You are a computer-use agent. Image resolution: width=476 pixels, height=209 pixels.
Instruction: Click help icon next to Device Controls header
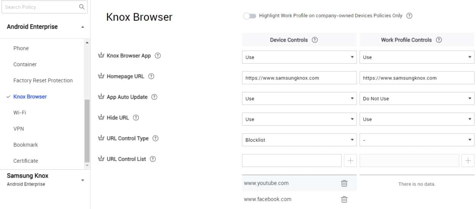click(315, 40)
